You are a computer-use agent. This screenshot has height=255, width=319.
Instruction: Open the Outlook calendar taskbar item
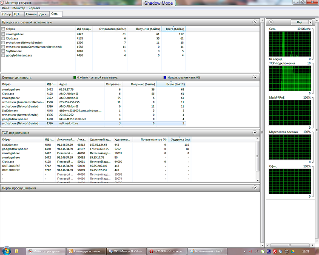(x=86, y=251)
